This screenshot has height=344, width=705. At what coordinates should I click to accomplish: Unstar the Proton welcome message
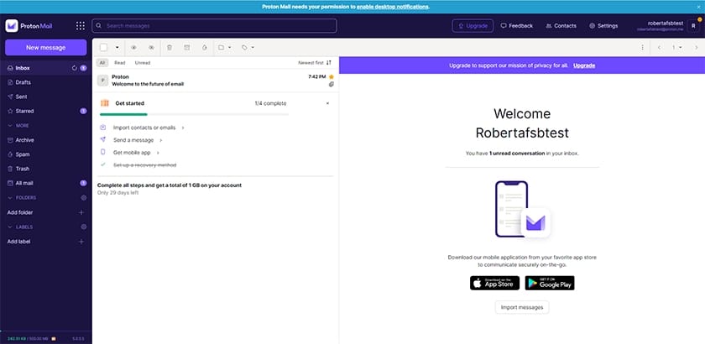point(332,77)
